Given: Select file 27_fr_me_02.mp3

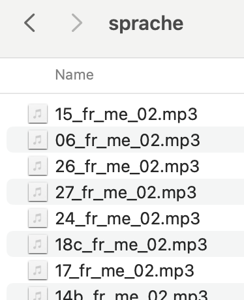Looking at the screenshot, I should (126, 192).
